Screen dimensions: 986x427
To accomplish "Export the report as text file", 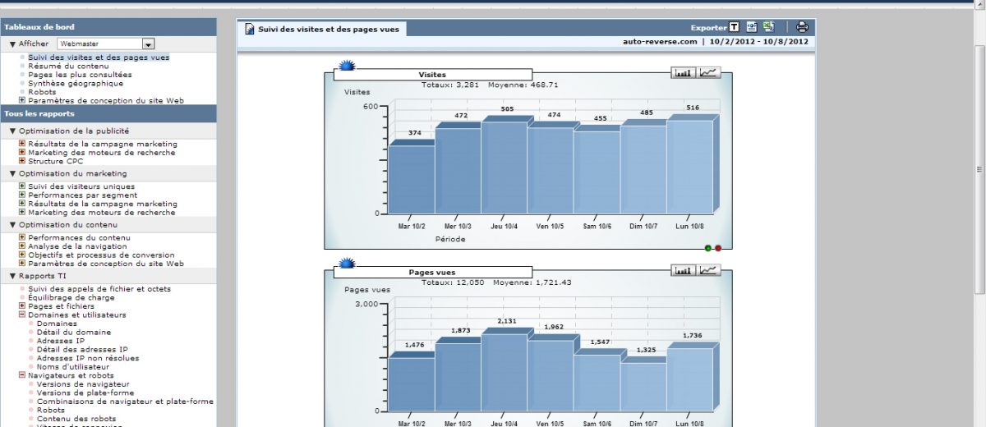I will coord(735,27).
